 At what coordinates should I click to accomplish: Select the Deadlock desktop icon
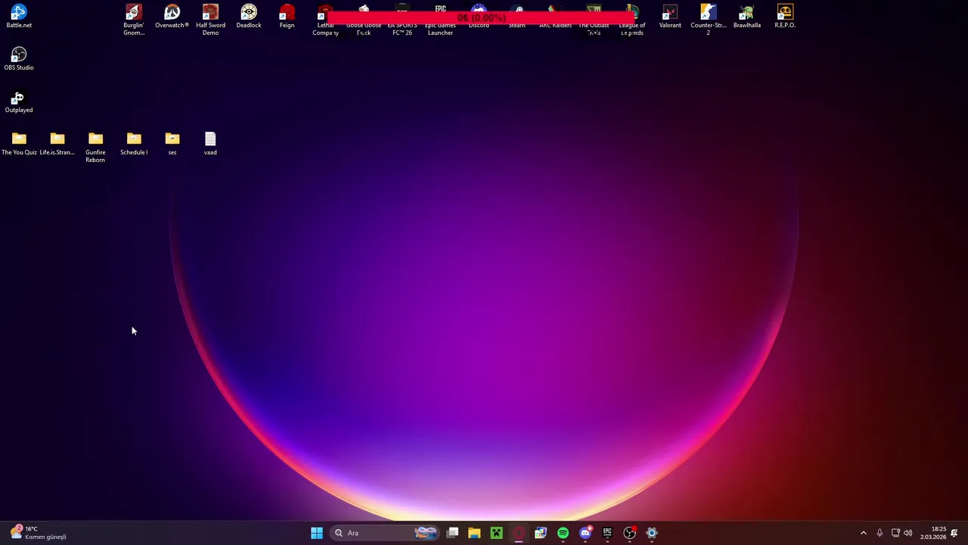[249, 16]
